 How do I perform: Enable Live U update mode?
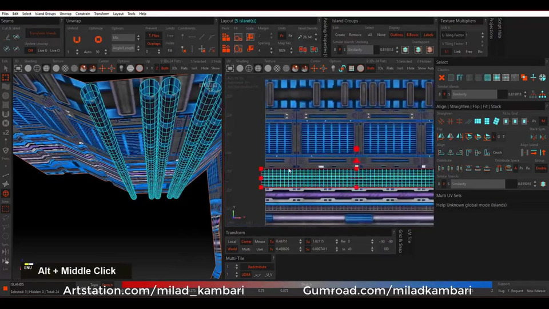42,50
